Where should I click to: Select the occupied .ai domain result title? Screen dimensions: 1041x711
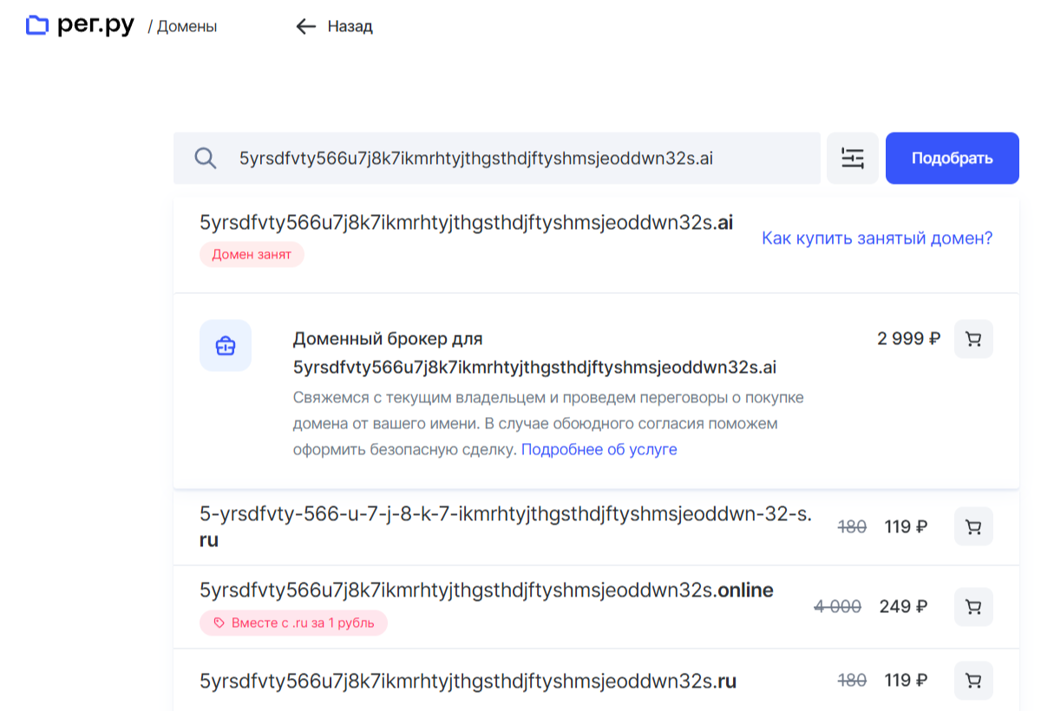click(466, 223)
